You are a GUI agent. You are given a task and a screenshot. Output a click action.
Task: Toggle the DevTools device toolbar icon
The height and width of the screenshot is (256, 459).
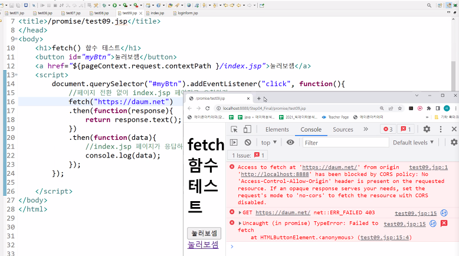(x=247, y=129)
